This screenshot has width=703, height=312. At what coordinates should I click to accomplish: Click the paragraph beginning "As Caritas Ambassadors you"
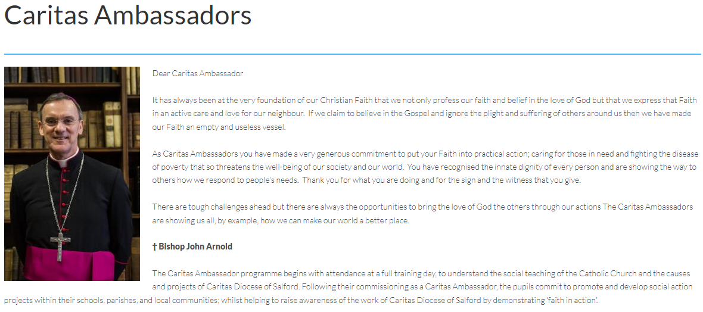[424, 167]
